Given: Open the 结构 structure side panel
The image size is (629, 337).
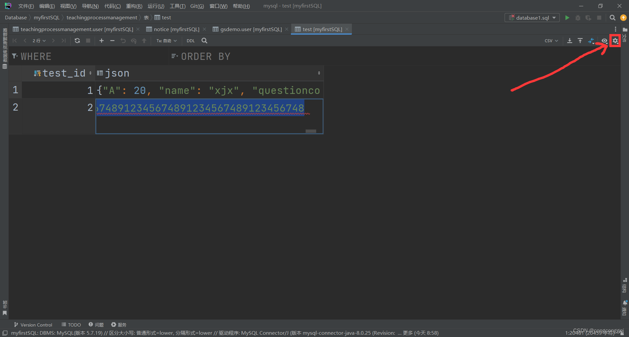Looking at the screenshot, I should (x=625, y=285).
